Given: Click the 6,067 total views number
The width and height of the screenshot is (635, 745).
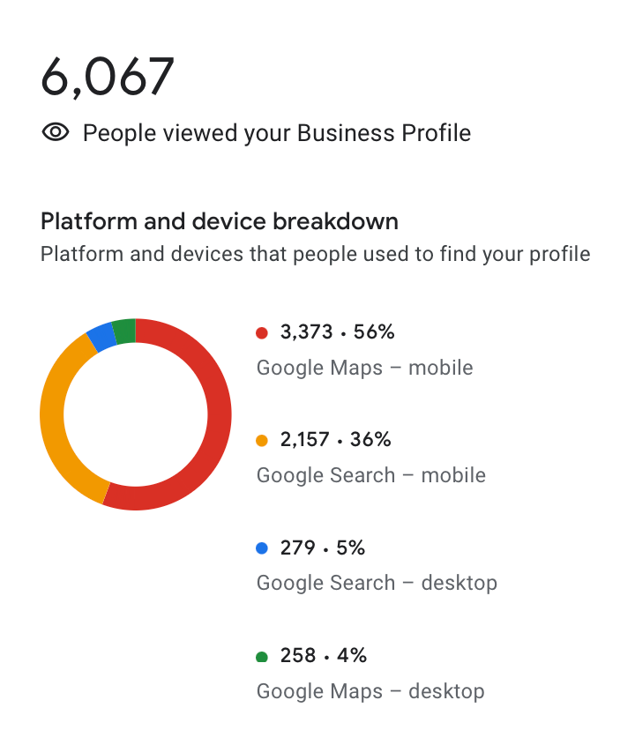Looking at the screenshot, I should pyautogui.click(x=108, y=77).
